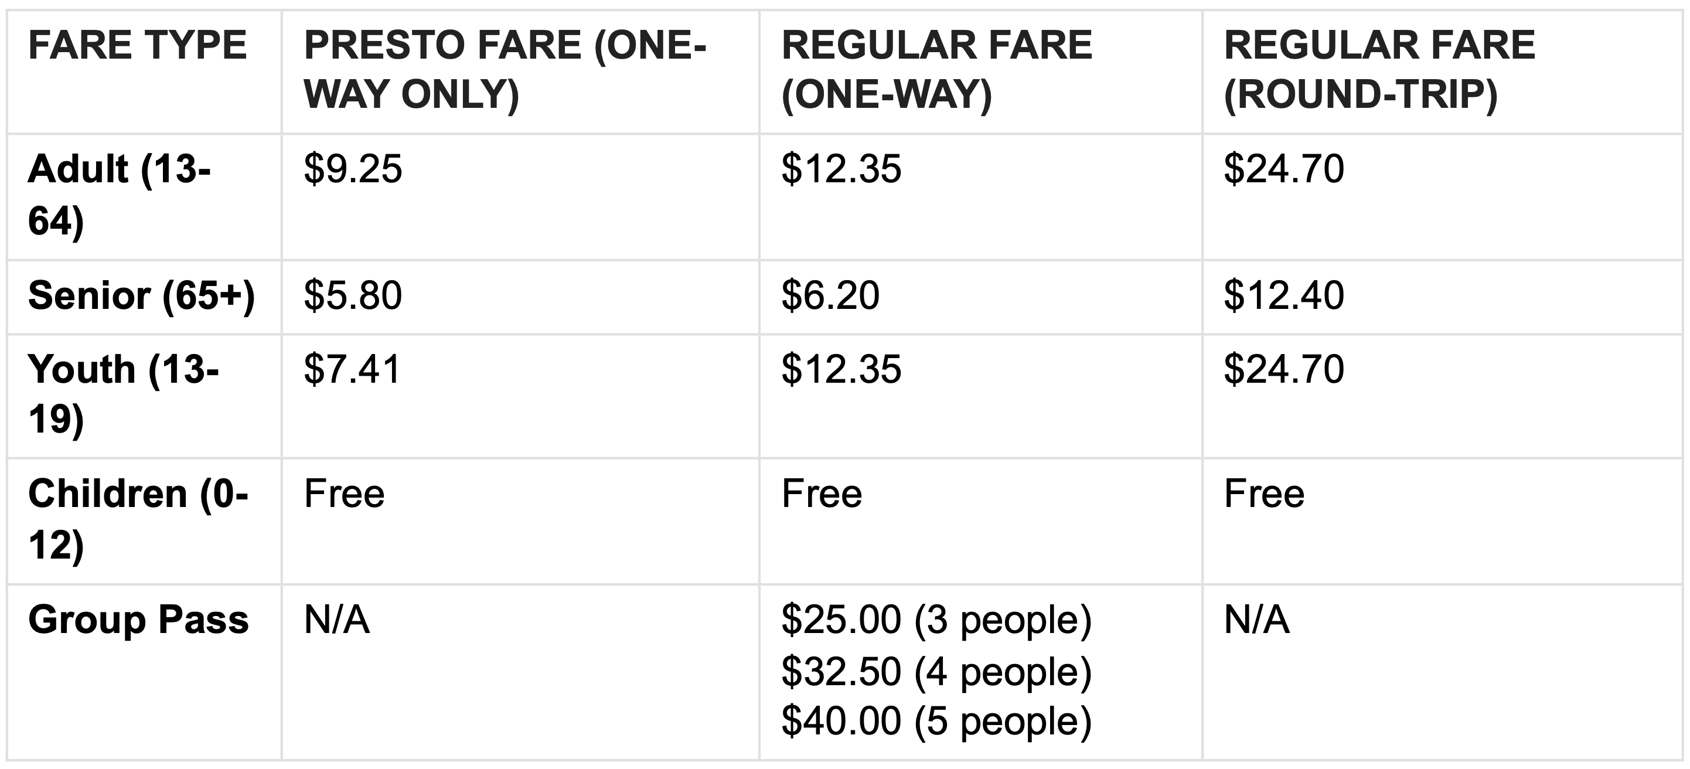
Task: Click the $9.25 adult Presto fare
Action: 352,169
